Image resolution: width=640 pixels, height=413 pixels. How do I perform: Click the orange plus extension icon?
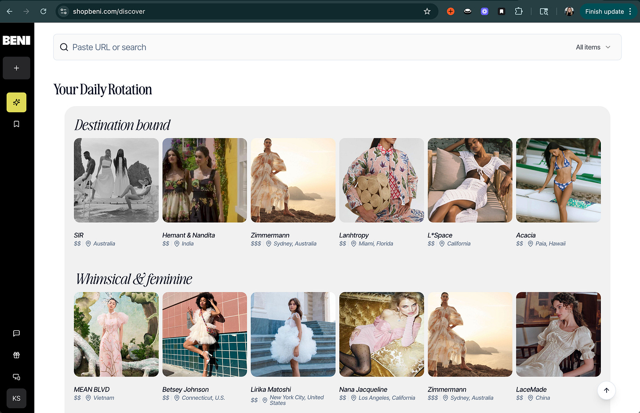click(x=451, y=11)
